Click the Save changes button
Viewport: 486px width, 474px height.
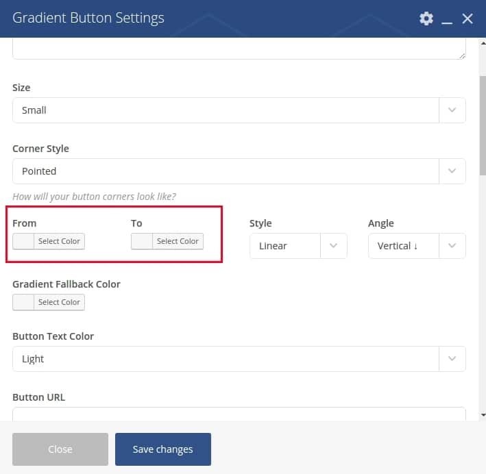[163, 449]
